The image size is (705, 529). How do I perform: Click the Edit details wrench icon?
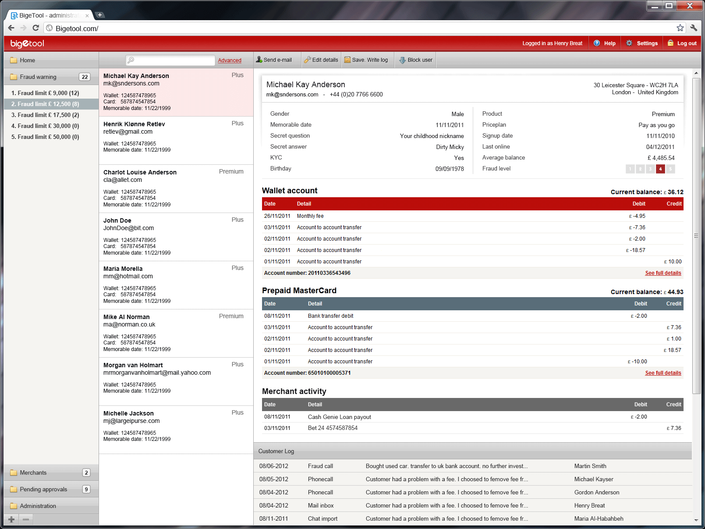(x=308, y=60)
